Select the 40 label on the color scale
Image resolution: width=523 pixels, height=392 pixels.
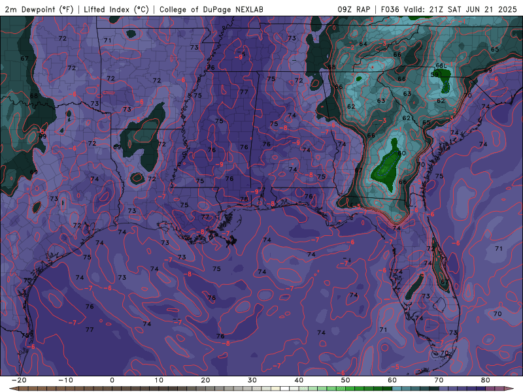299,380
